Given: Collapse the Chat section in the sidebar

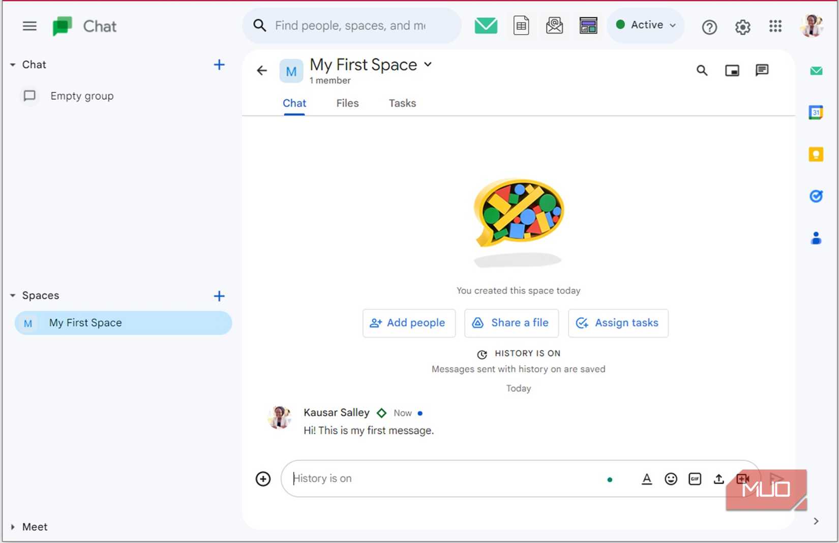Looking at the screenshot, I should 13,65.
